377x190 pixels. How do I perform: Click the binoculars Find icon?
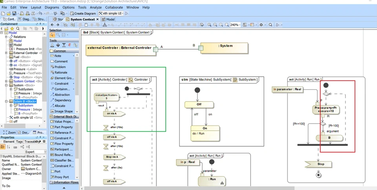click(x=33, y=13)
